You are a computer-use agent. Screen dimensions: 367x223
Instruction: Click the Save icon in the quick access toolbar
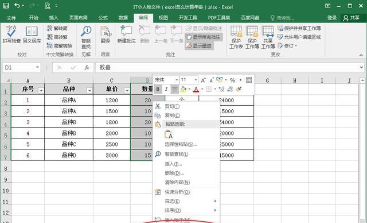6,6
